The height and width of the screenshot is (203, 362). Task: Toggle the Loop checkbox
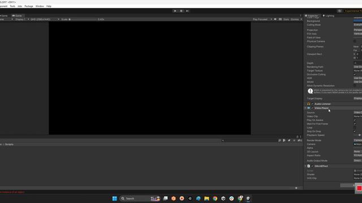coord(355,127)
